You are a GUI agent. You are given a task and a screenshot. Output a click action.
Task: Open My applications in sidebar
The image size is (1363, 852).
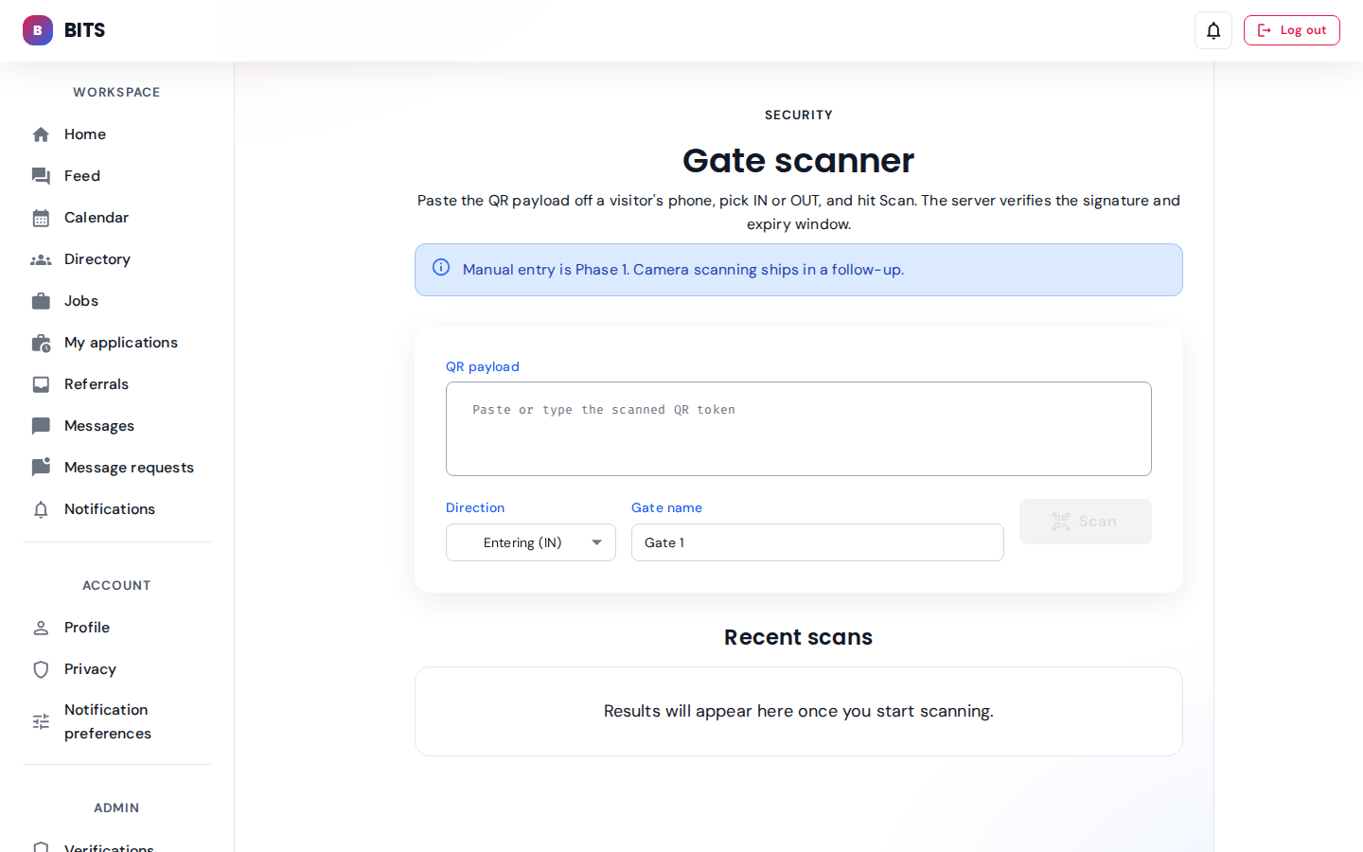pos(121,343)
